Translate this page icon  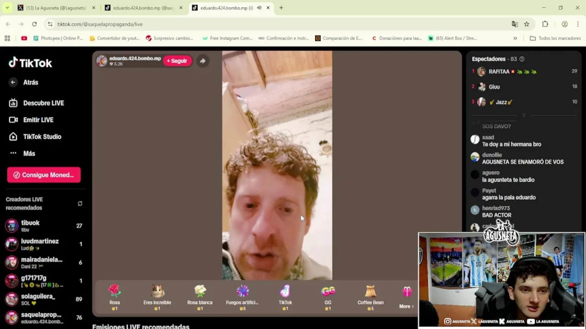[x=515, y=24]
